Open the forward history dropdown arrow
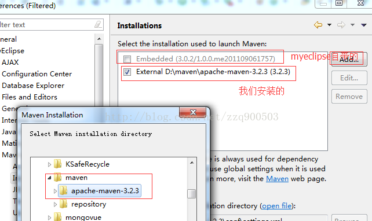 click(x=352, y=25)
